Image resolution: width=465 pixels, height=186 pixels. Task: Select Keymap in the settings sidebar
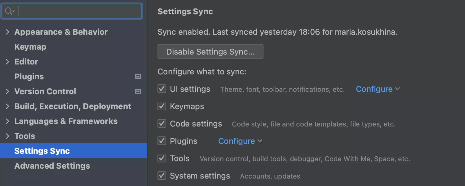click(x=30, y=47)
